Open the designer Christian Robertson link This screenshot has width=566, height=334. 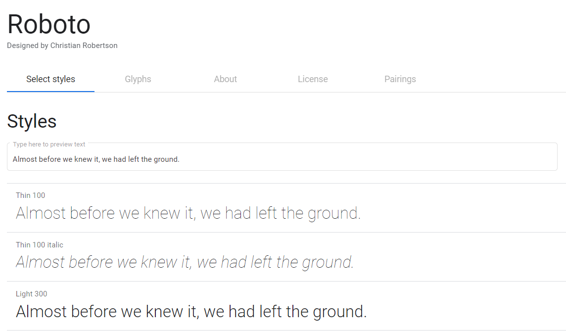pos(84,46)
